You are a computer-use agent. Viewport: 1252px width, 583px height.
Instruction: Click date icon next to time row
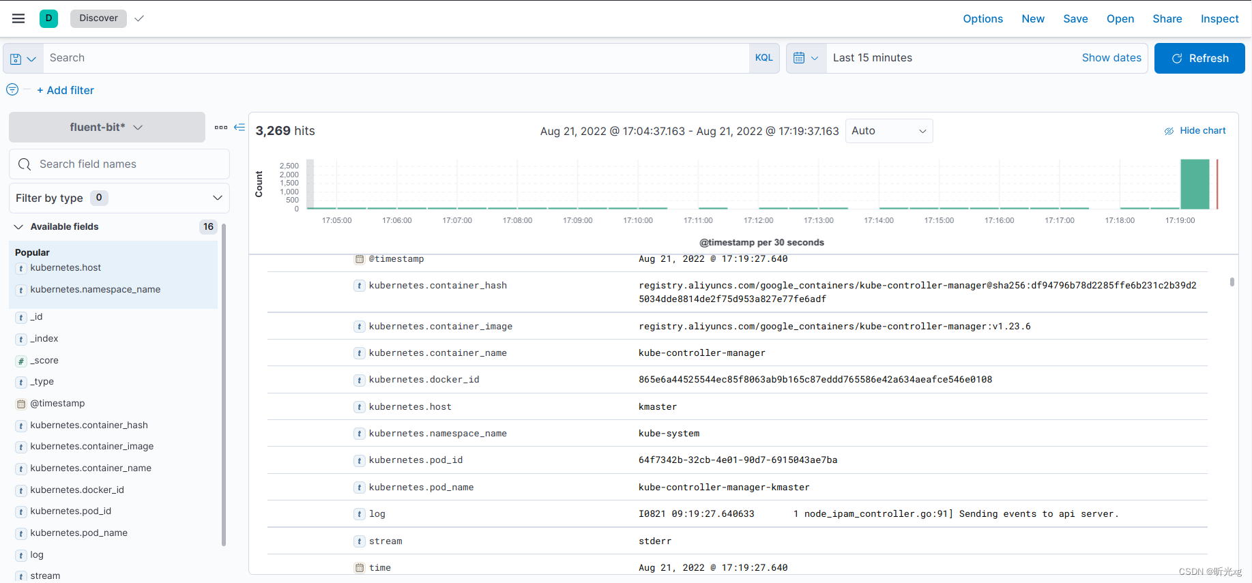coord(360,567)
